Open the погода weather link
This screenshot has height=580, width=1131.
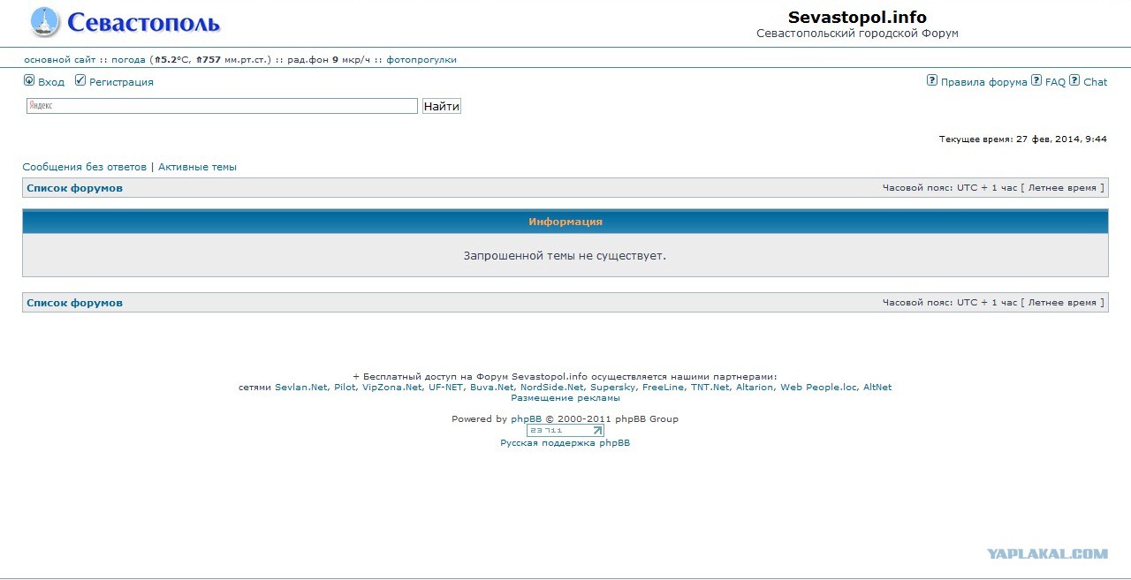pos(128,60)
